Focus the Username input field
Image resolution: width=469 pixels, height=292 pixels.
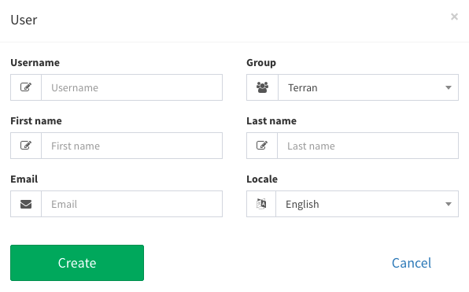(x=132, y=87)
